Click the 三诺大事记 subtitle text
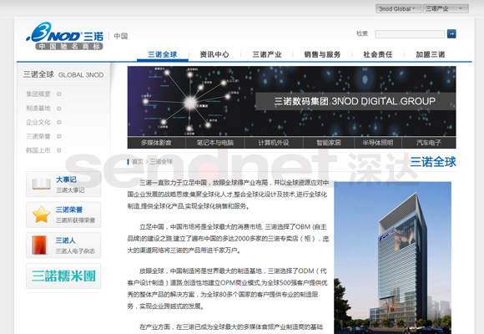The width and height of the screenshot is (484, 334). 70,190
